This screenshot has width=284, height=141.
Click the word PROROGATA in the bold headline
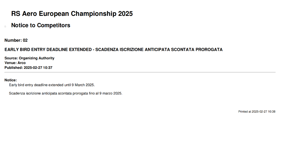pos(209,50)
